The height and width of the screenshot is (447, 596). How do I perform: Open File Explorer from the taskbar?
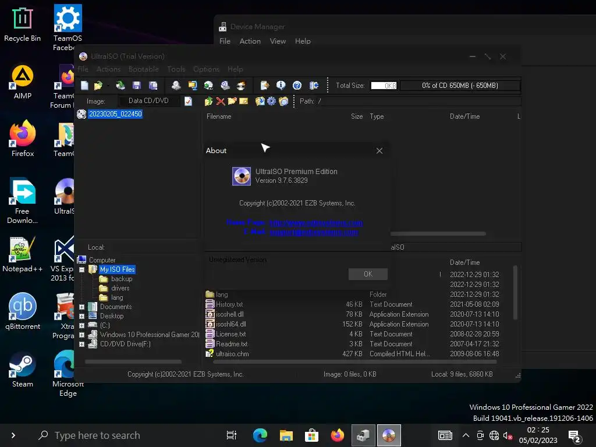[x=286, y=435]
